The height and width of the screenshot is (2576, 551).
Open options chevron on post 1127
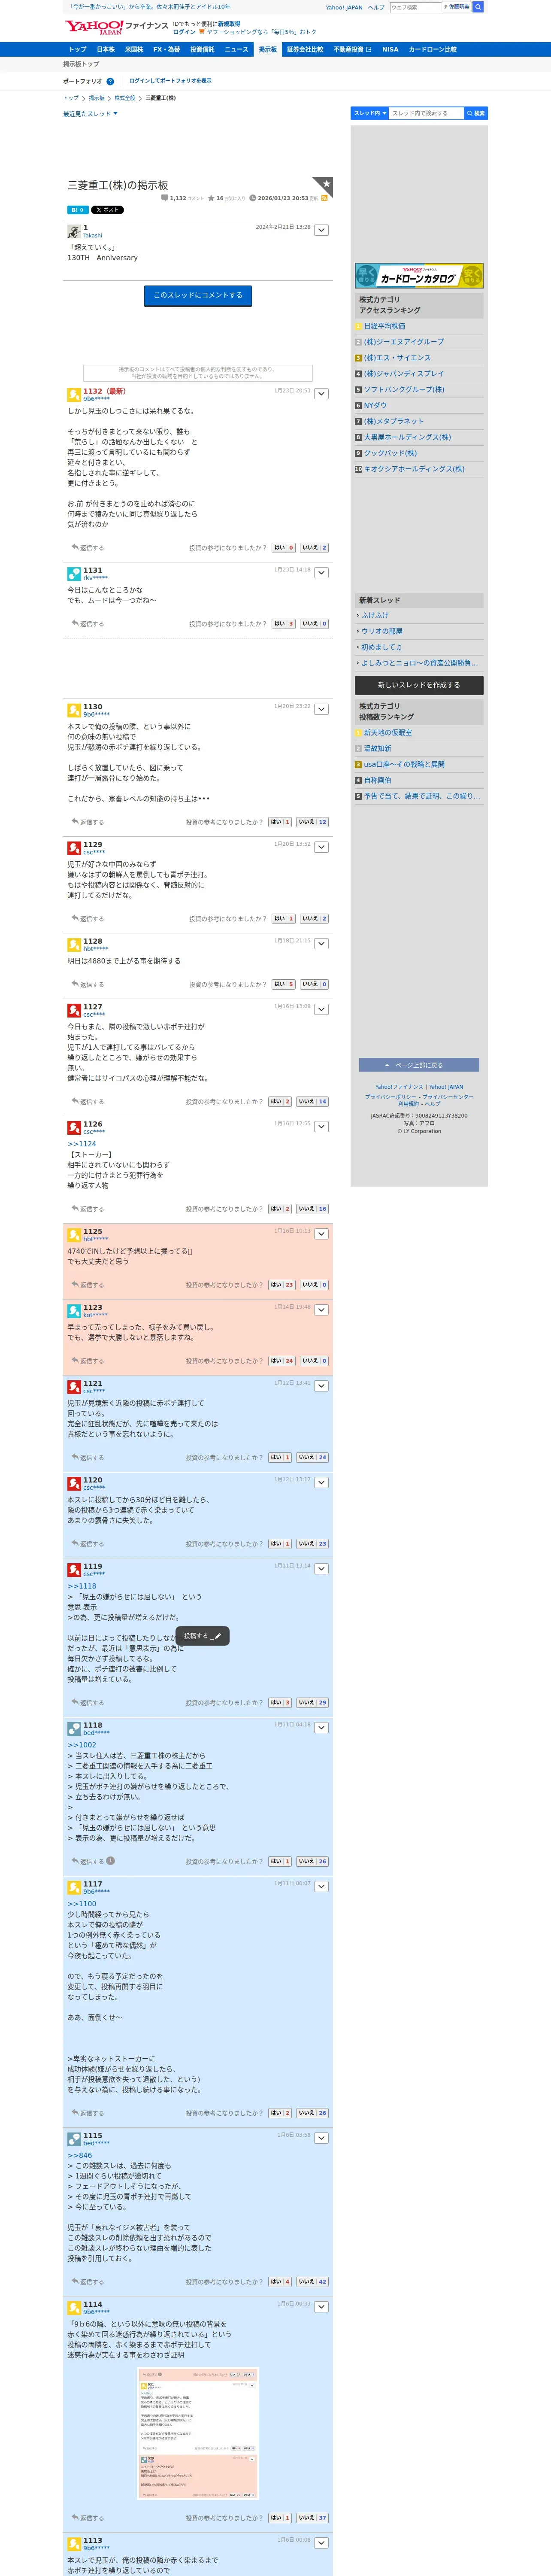[321, 1009]
